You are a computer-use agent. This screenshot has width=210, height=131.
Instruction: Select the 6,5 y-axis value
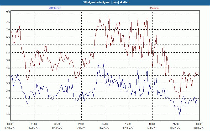tap(8, 37)
